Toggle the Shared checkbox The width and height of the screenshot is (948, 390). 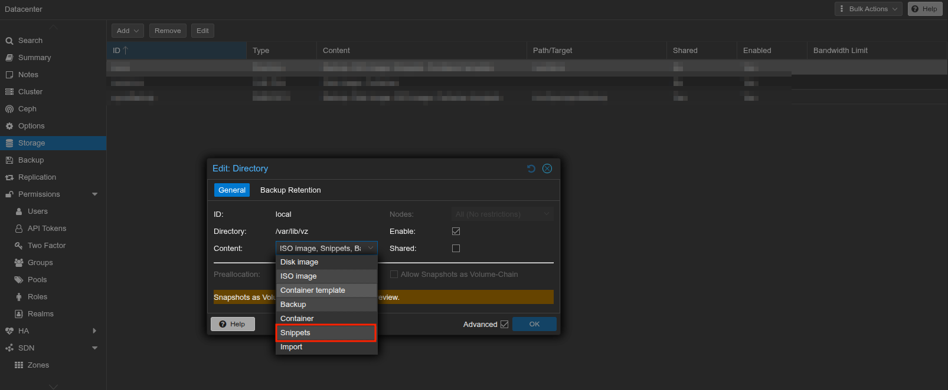(x=456, y=249)
